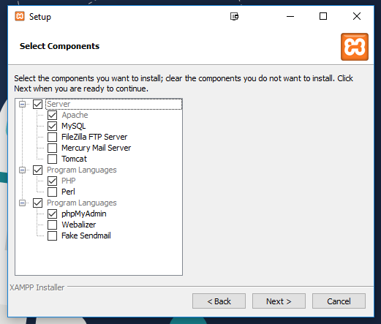
Task: Enable Fake Sendmail component
Action: click(x=52, y=236)
